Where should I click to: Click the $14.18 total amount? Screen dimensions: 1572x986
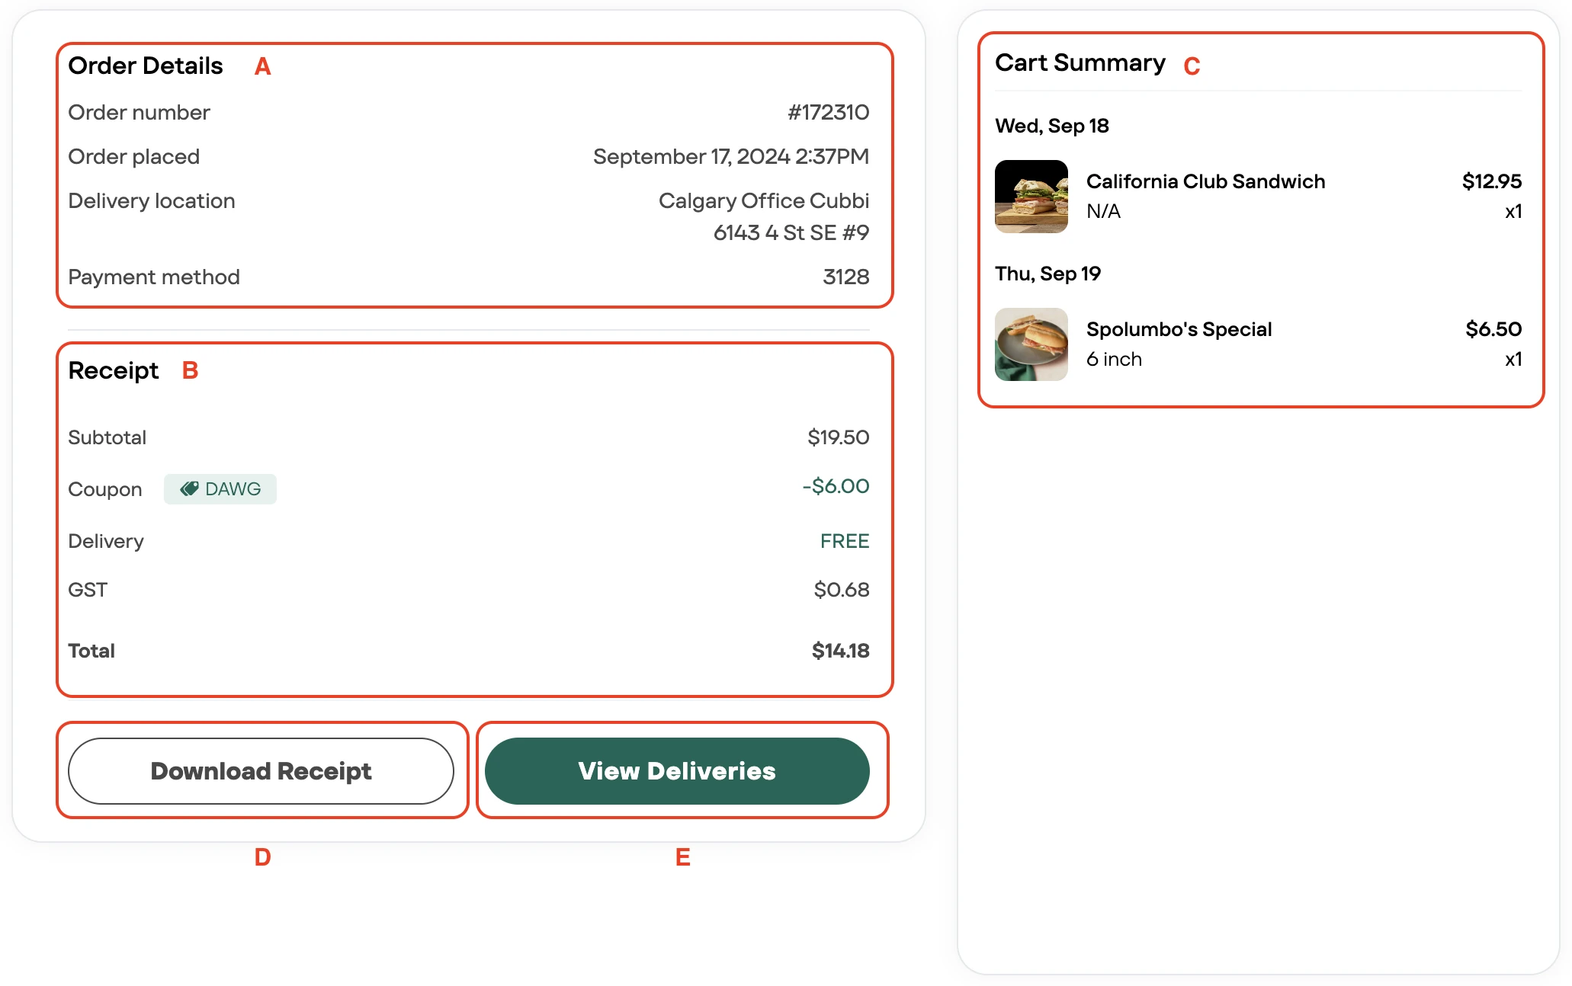[840, 651]
